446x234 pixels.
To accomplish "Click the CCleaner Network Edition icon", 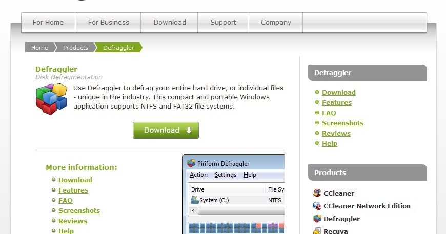I will pos(317,206).
